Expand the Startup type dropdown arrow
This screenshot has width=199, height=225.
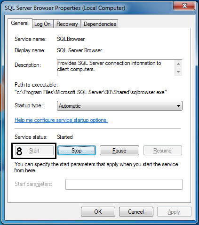click(x=178, y=106)
